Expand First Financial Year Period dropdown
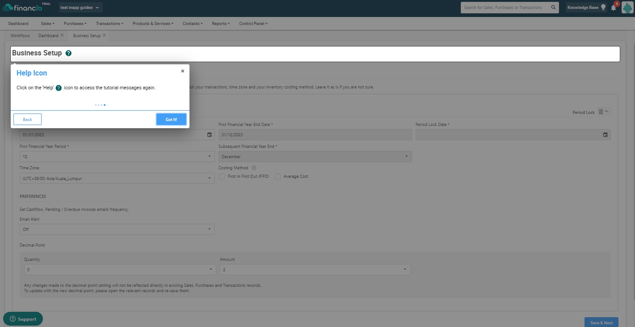 point(117,157)
